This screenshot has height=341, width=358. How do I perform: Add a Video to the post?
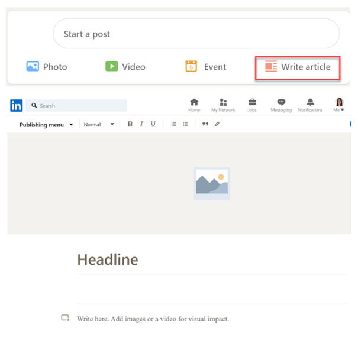(x=125, y=67)
